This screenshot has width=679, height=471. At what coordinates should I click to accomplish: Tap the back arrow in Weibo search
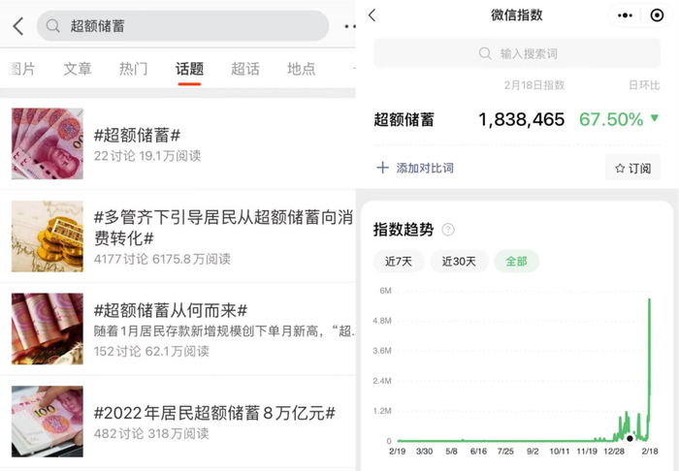tap(18, 26)
